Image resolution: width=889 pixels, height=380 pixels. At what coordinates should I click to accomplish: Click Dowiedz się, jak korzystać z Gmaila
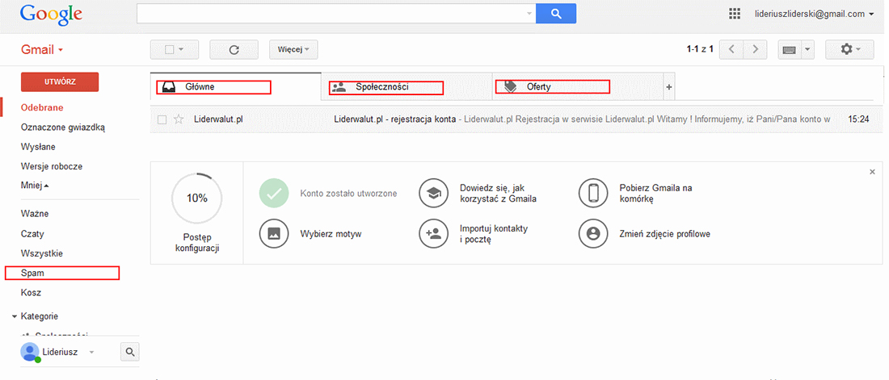tap(499, 193)
